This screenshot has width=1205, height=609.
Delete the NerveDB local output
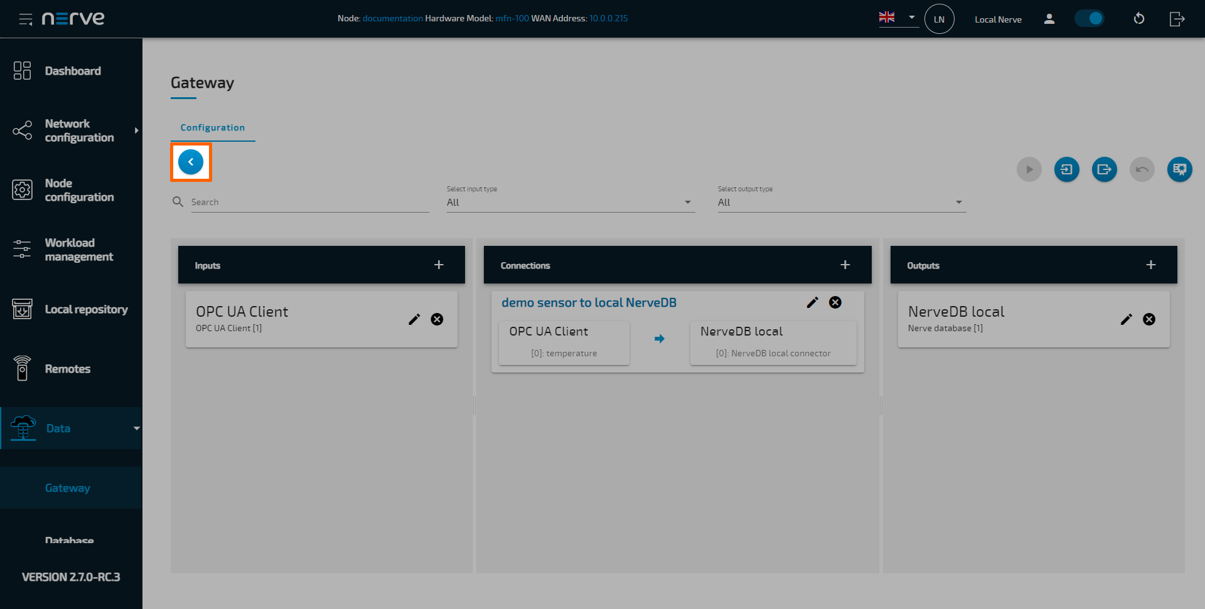(1149, 319)
